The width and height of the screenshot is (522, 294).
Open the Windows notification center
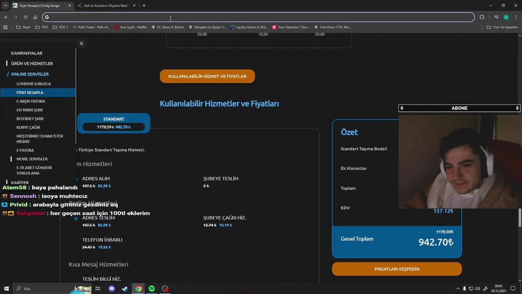click(513, 289)
